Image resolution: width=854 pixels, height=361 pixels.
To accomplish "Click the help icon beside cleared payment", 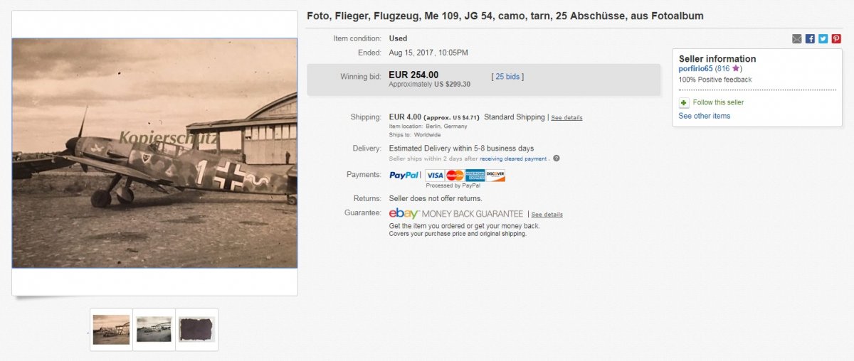I will tap(557, 158).
